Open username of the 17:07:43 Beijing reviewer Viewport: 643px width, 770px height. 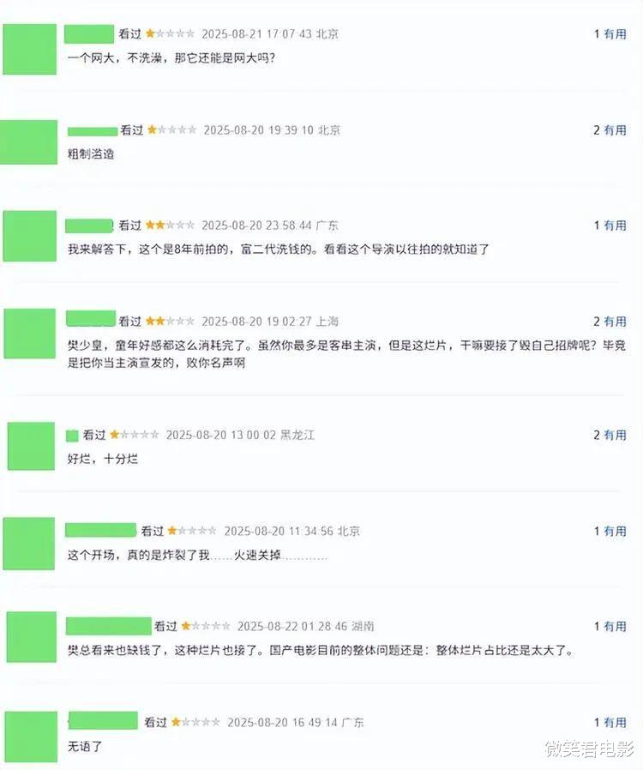pyautogui.click(x=89, y=34)
